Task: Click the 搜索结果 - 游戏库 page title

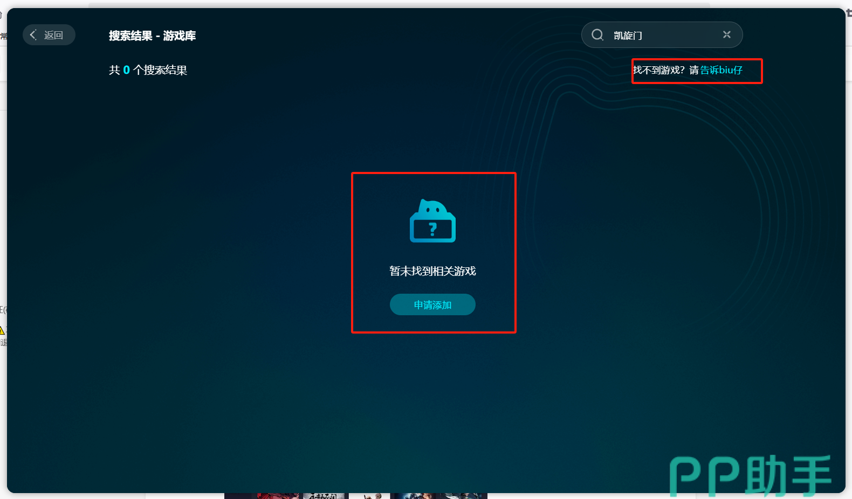Action: pyautogui.click(x=152, y=36)
